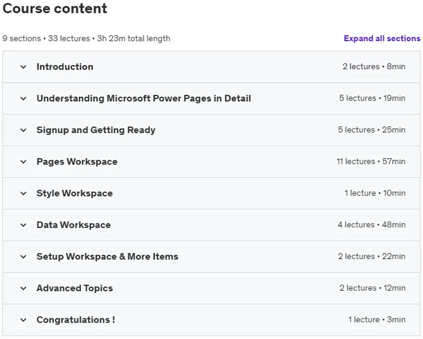Expand Signup and Getting Ready chevron
This screenshot has width=423, height=339.
23,130
